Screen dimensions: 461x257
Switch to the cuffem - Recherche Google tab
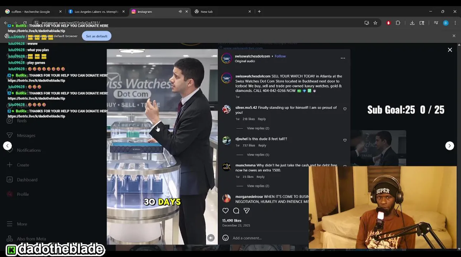[x=33, y=11]
